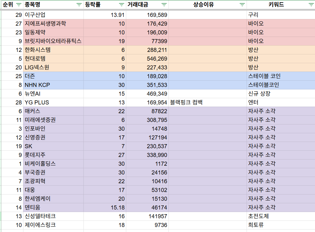Select the 13.91 change rate cell

(x=105, y=15)
